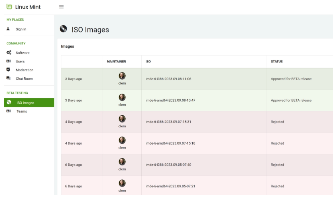This screenshot has height=199, width=336.
Task: Click the Linux Mint logo icon
Action: (x=9, y=7)
